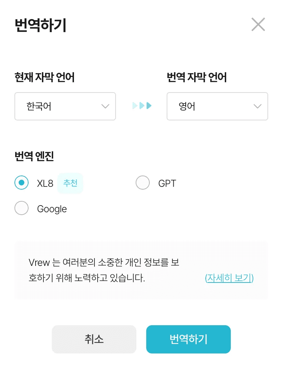The image size is (284, 375).
Task: Click the chevron on the 영어 dropdown
Action: click(x=258, y=106)
